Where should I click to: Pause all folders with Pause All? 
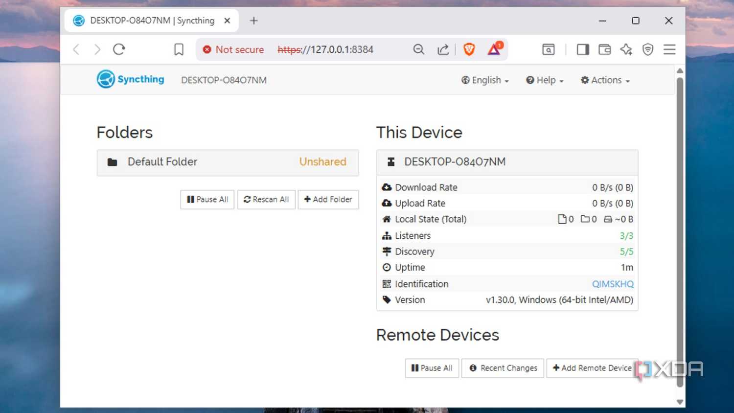207,200
